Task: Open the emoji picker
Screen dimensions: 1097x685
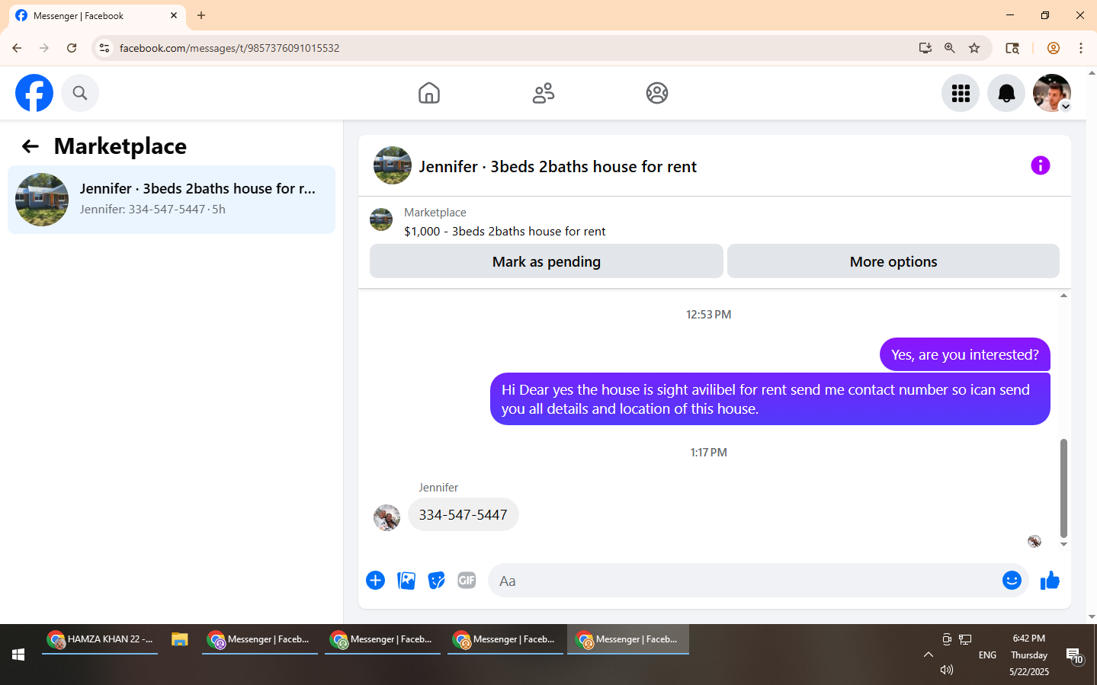Action: pyautogui.click(x=1012, y=581)
